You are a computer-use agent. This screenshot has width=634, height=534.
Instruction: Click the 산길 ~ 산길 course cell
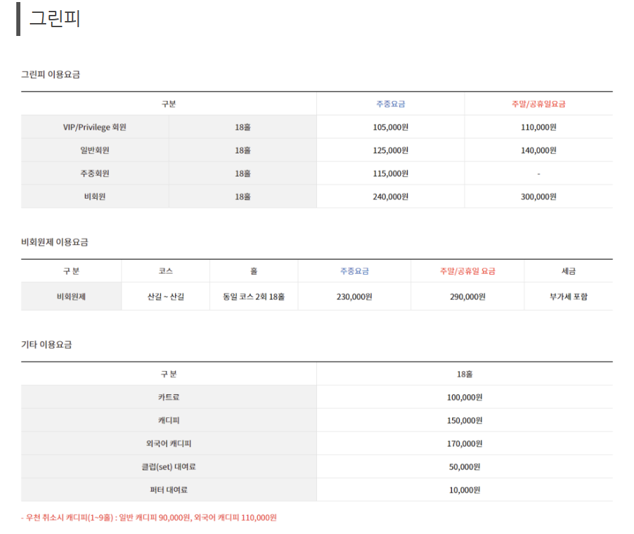[x=166, y=297]
